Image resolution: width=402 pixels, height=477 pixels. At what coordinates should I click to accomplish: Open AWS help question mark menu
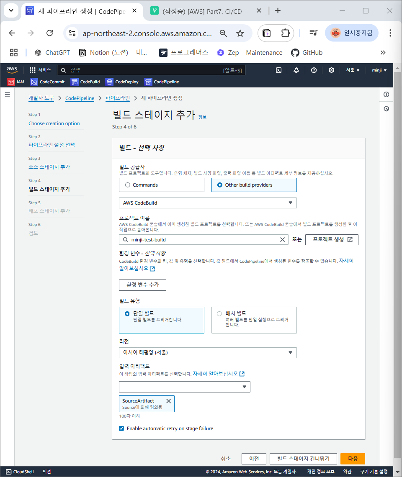(314, 70)
